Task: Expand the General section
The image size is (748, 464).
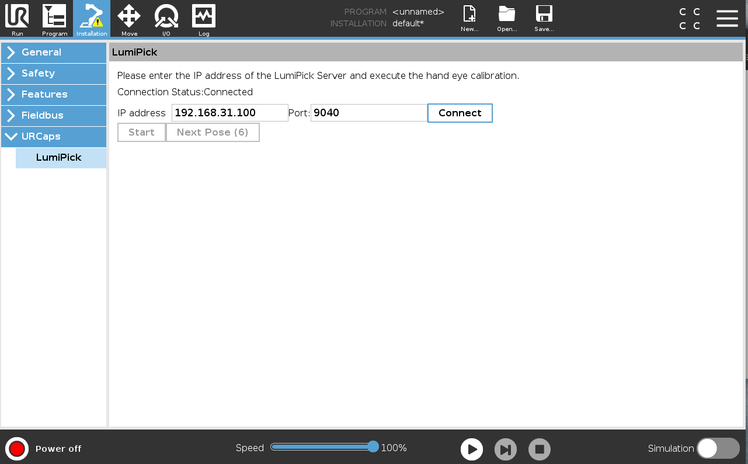Action: pyautogui.click(x=54, y=53)
